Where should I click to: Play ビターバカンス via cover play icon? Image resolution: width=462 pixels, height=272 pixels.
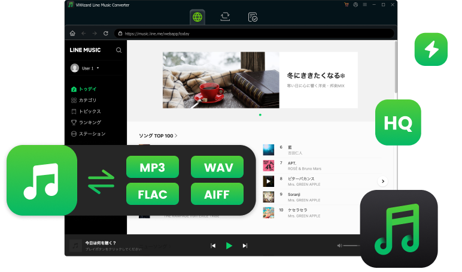(269, 181)
